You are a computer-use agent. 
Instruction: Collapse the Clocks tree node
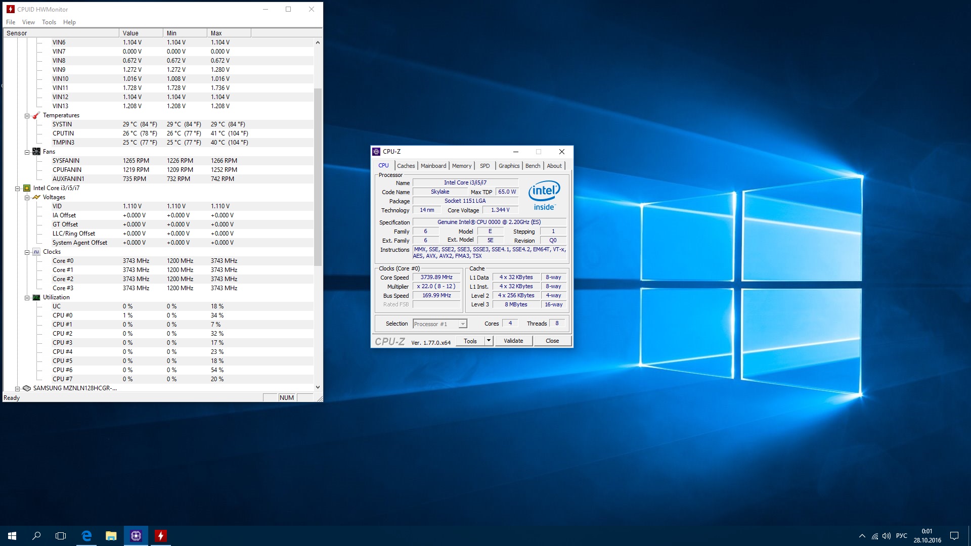(x=27, y=252)
